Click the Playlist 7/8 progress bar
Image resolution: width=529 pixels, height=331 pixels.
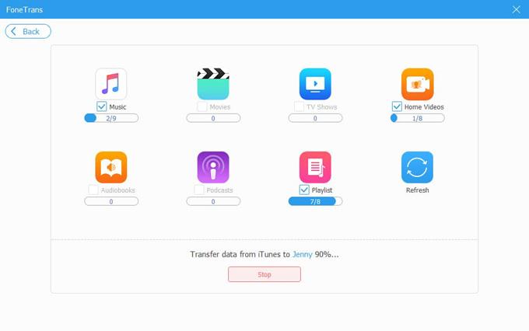click(315, 201)
